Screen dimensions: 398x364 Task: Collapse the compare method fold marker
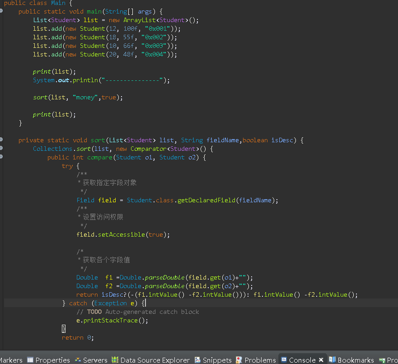tap(1, 157)
